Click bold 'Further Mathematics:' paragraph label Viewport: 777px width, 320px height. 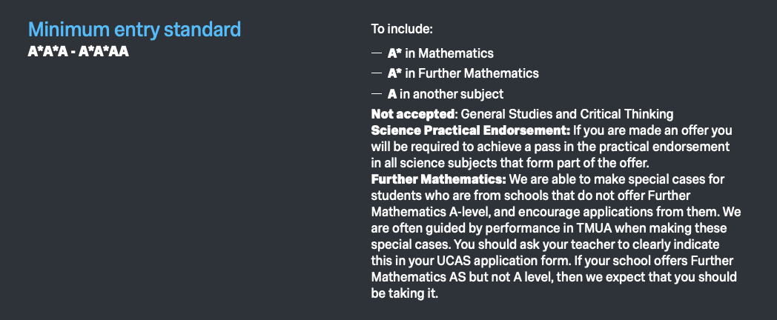point(439,179)
